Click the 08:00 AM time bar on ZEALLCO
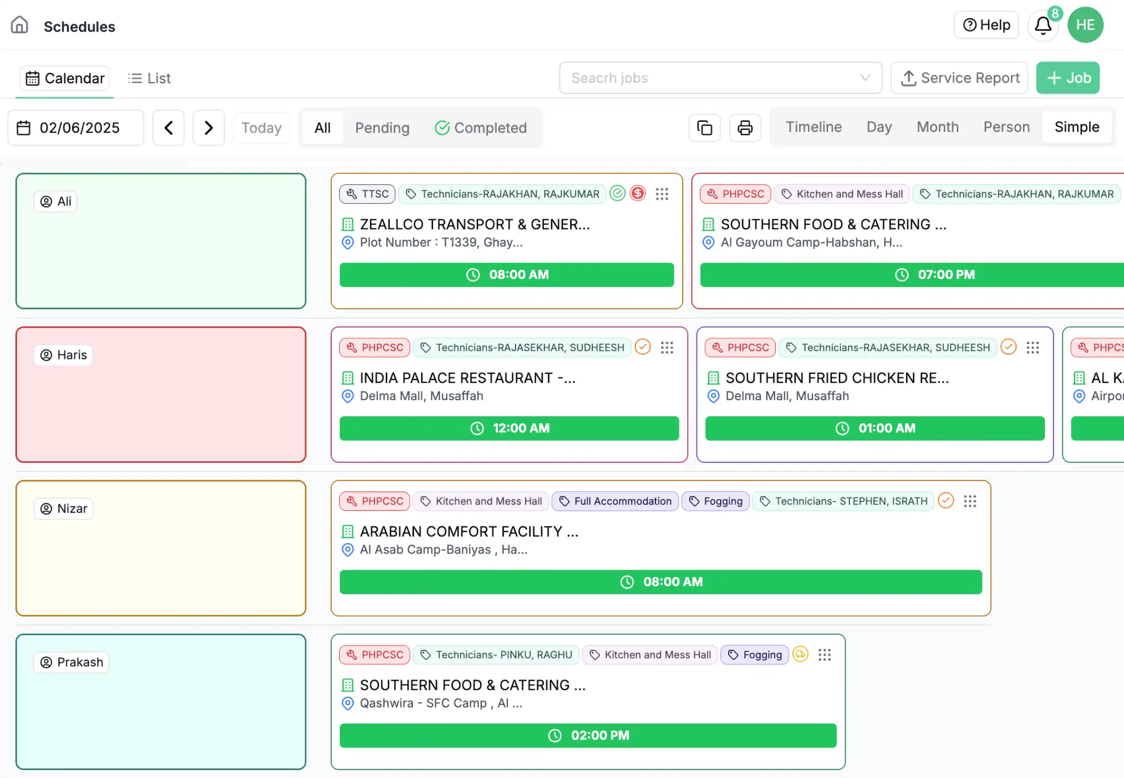The width and height of the screenshot is (1124, 778). pyautogui.click(x=506, y=275)
